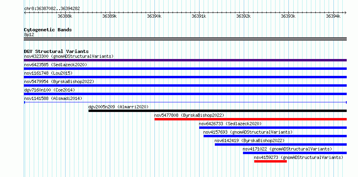
Task: Click the 36388k ruler tick label
Action: (65, 16)
